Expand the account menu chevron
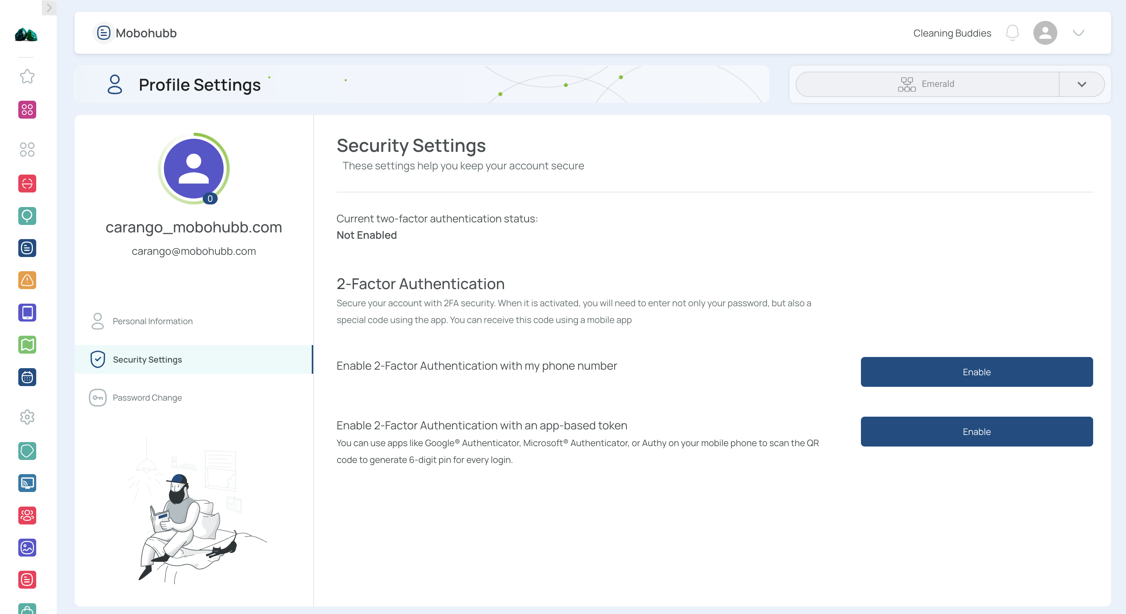 1078,33
